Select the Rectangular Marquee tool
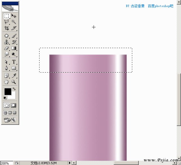Image resolution: width=181 pixels, height=165 pixels. coord(6,16)
